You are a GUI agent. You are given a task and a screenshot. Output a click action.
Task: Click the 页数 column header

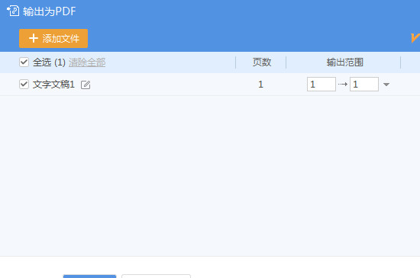[x=262, y=62]
